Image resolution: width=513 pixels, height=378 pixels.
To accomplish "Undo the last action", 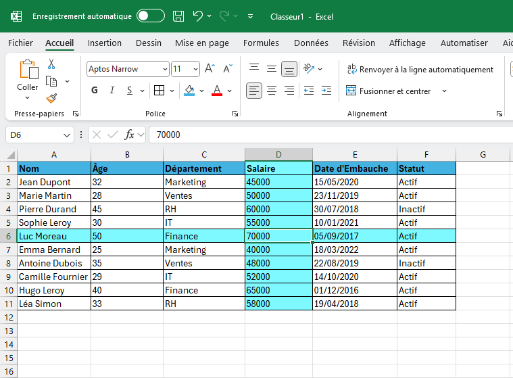I will (x=197, y=16).
